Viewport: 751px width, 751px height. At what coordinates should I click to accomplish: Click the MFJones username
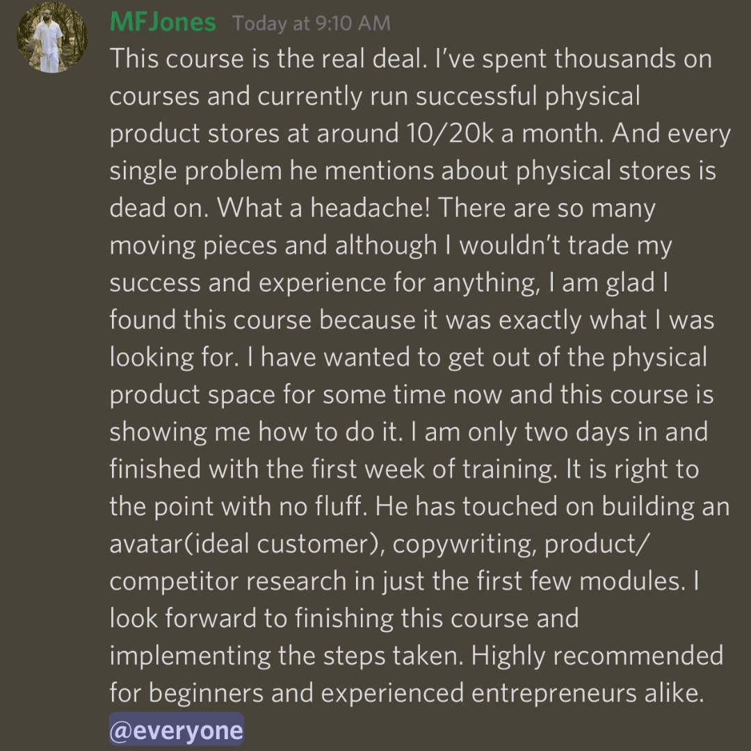tap(163, 22)
